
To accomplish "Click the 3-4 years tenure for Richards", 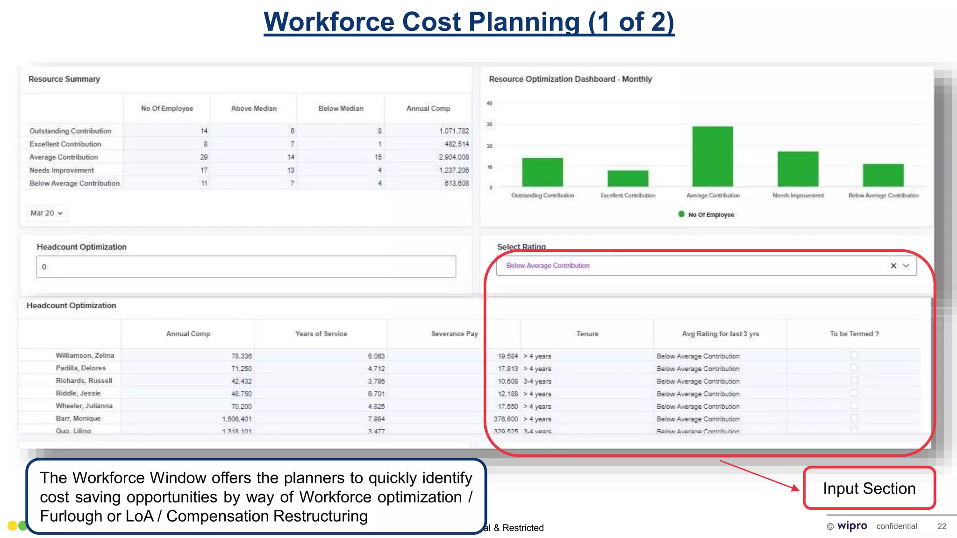I will click(x=537, y=381).
